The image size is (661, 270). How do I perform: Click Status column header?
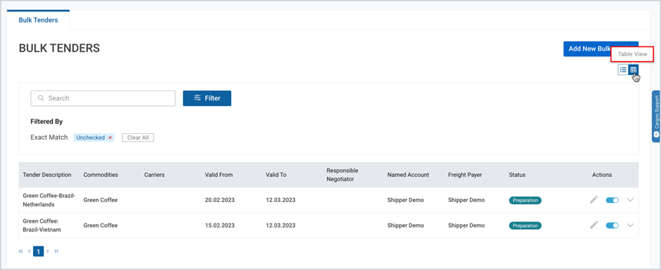(517, 175)
